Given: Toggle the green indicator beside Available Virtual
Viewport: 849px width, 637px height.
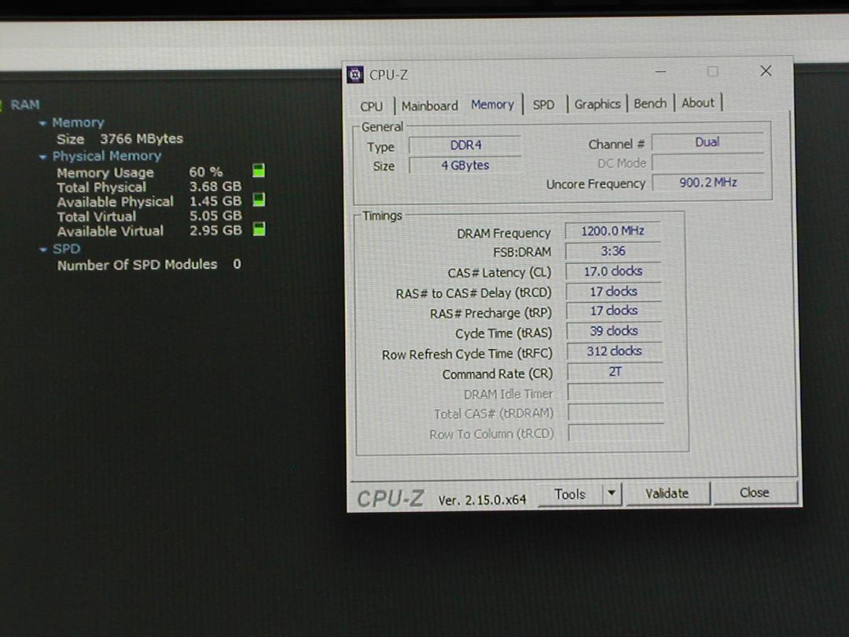Looking at the screenshot, I should (259, 229).
